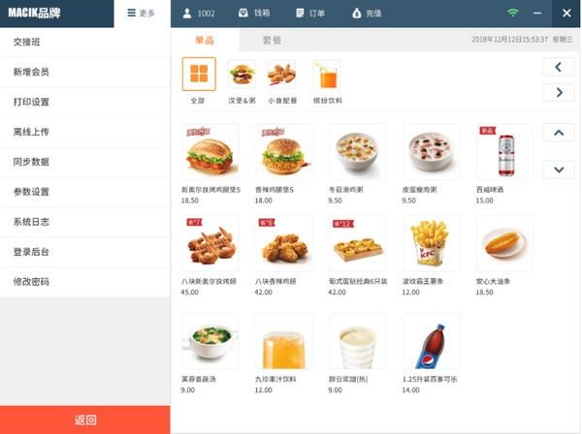Open the 充值 recharge function
Viewport: 582px width, 434px height.
pyautogui.click(x=367, y=14)
